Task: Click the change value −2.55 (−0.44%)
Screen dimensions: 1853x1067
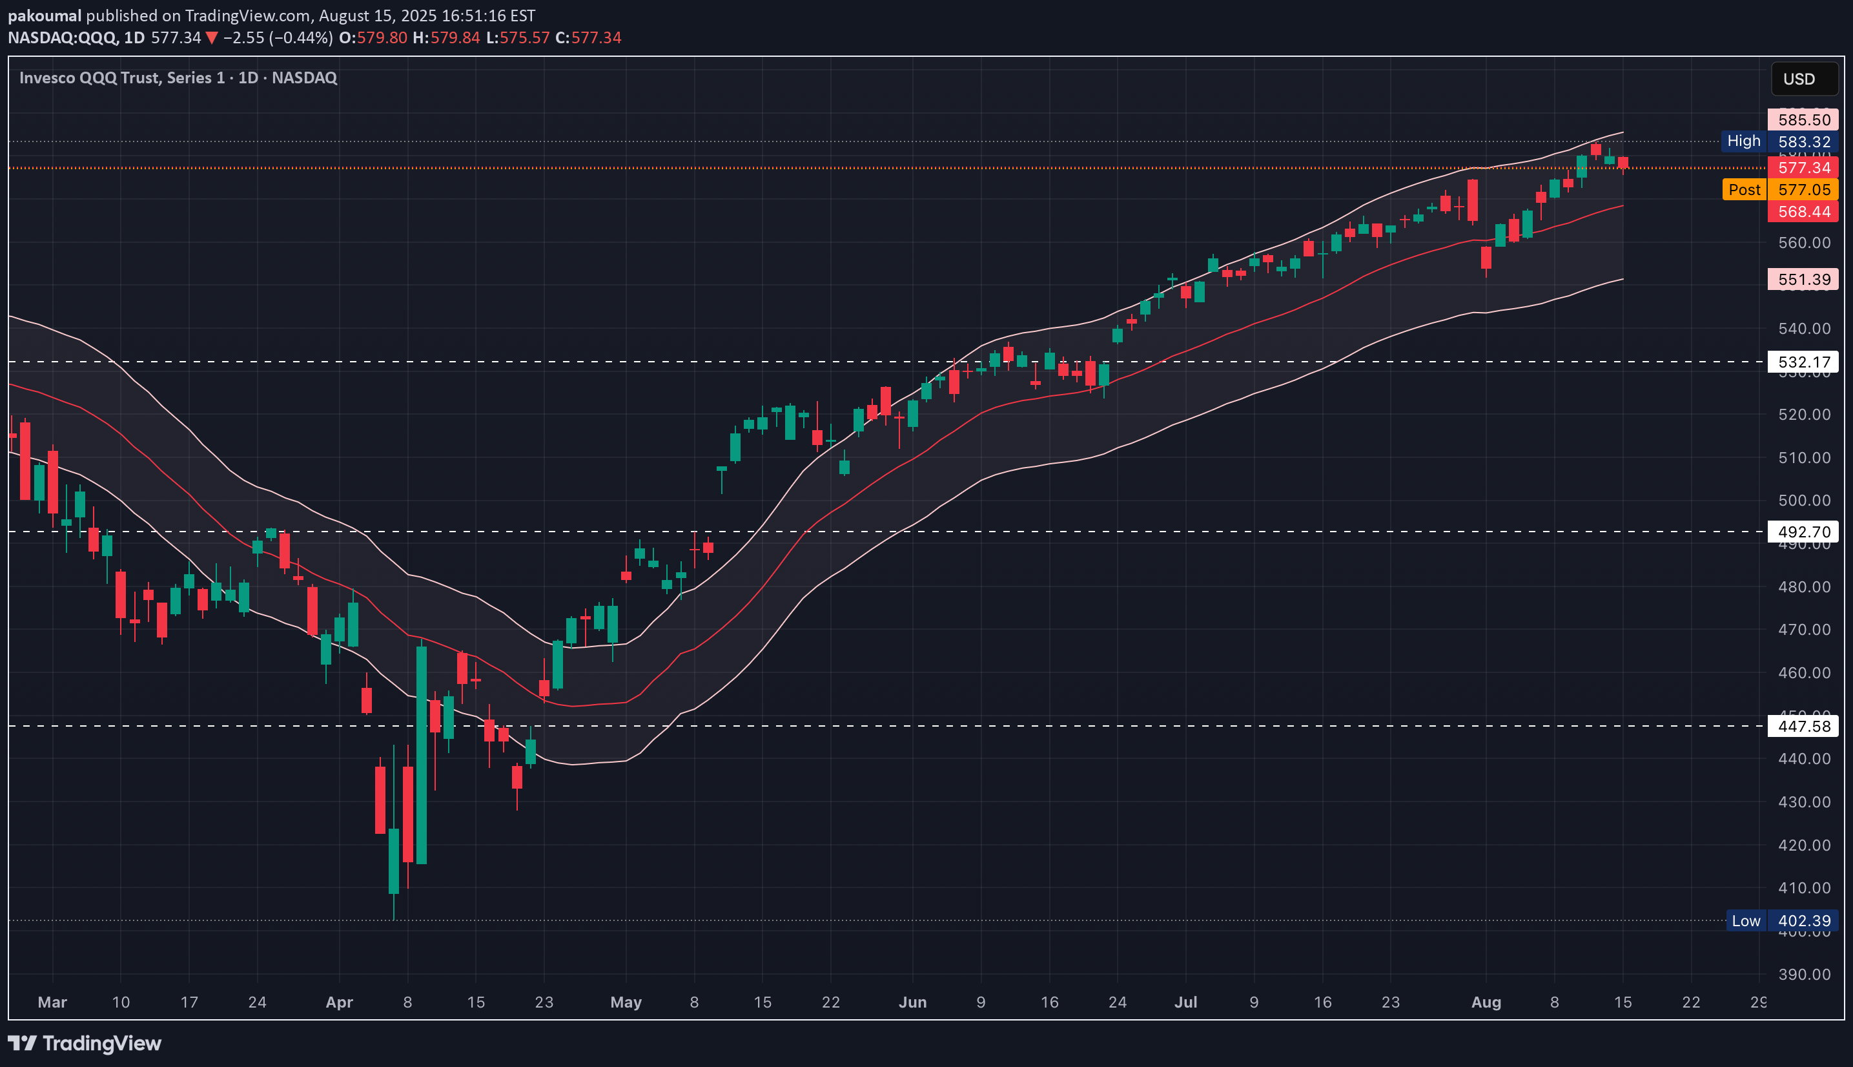Action: [x=278, y=37]
